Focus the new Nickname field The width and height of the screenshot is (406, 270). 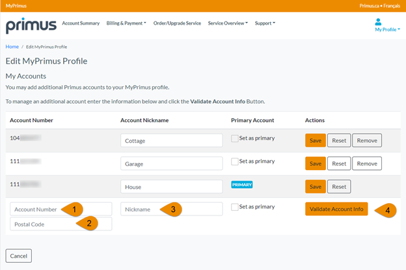(x=171, y=209)
